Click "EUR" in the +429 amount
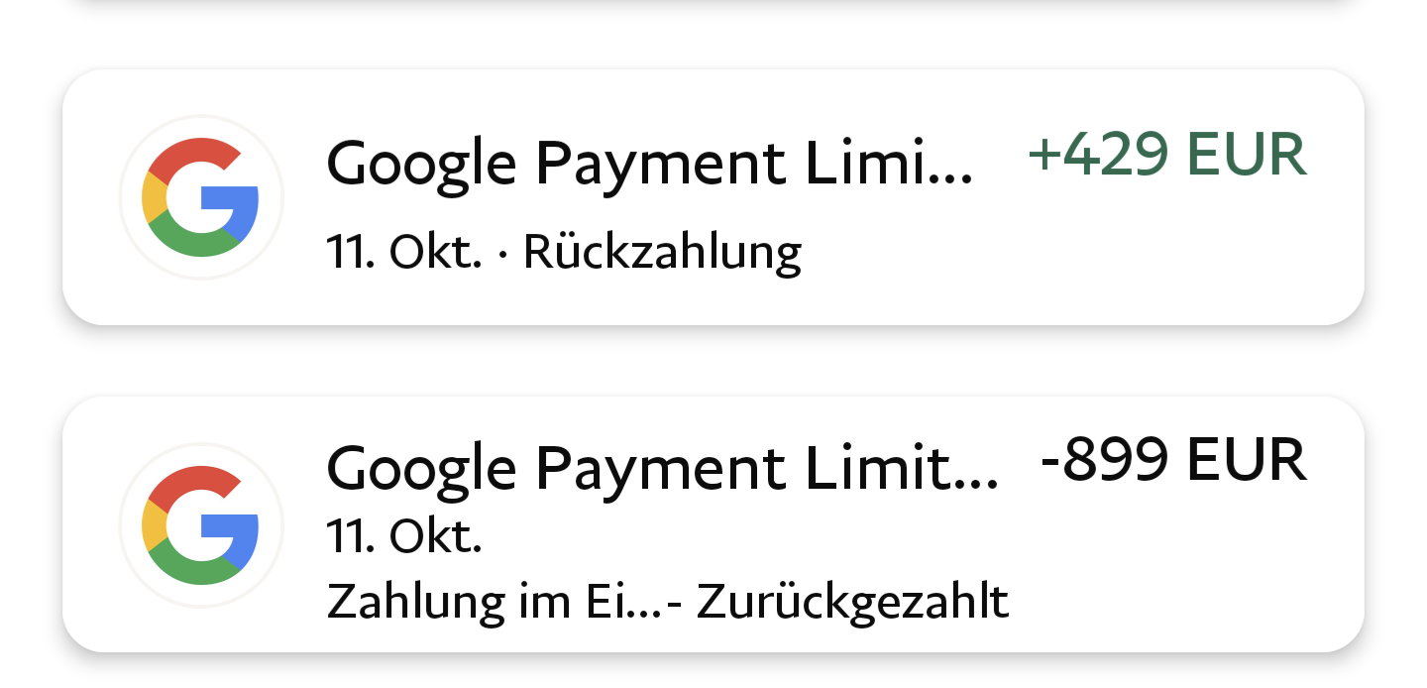Viewport: 1427px width, 688px height. pyautogui.click(x=1246, y=156)
